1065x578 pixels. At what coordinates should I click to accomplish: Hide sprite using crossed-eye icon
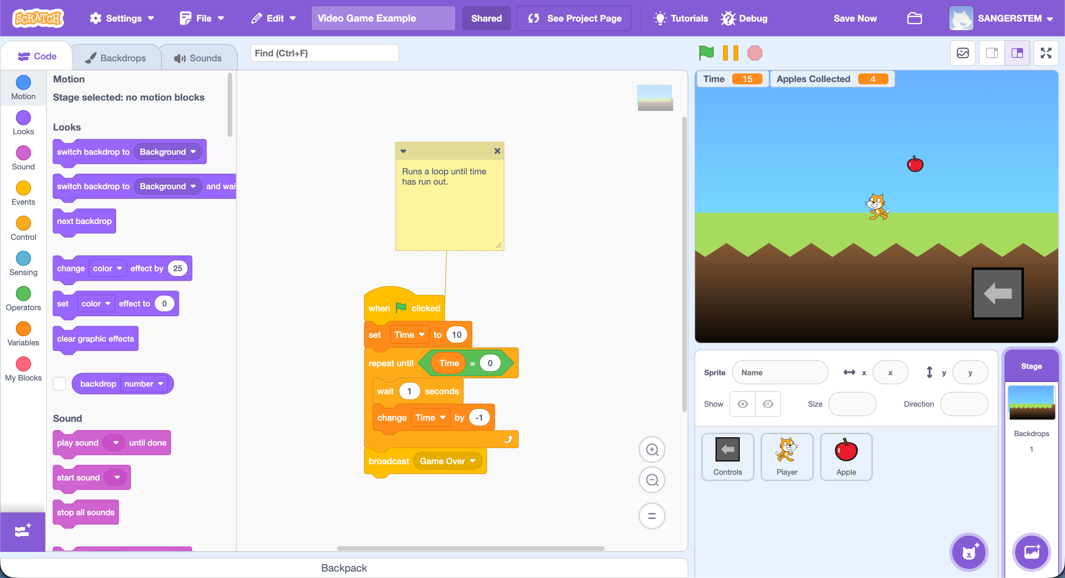pos(768,404)
